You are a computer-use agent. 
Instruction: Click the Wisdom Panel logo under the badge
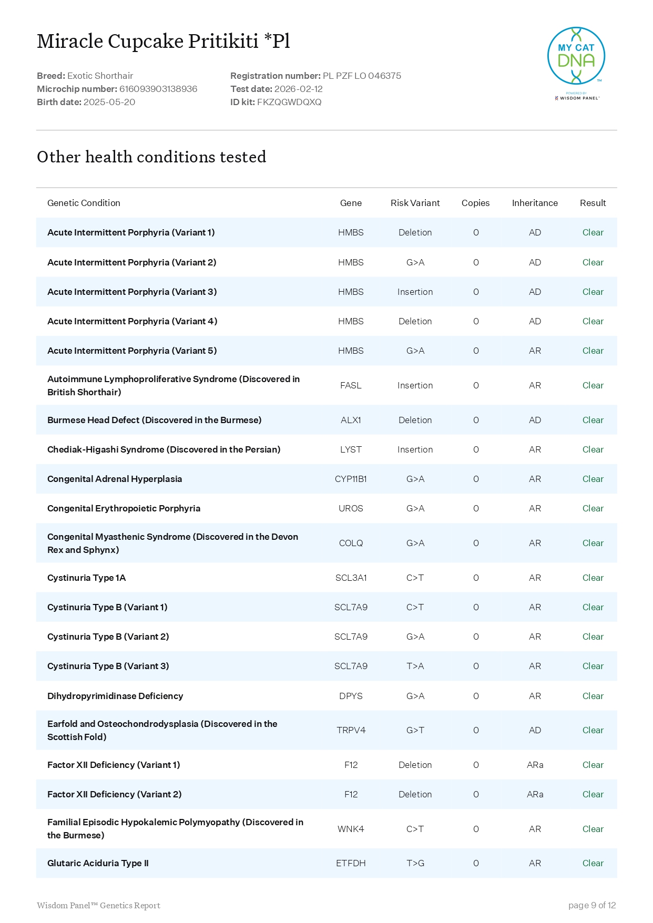577,98
